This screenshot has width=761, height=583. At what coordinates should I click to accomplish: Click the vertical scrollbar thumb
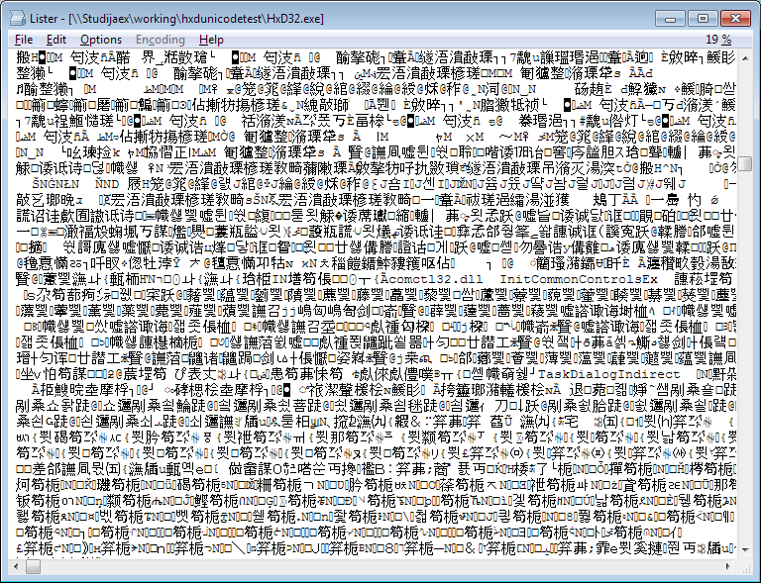pyautogui.click(x=745, y=163)
